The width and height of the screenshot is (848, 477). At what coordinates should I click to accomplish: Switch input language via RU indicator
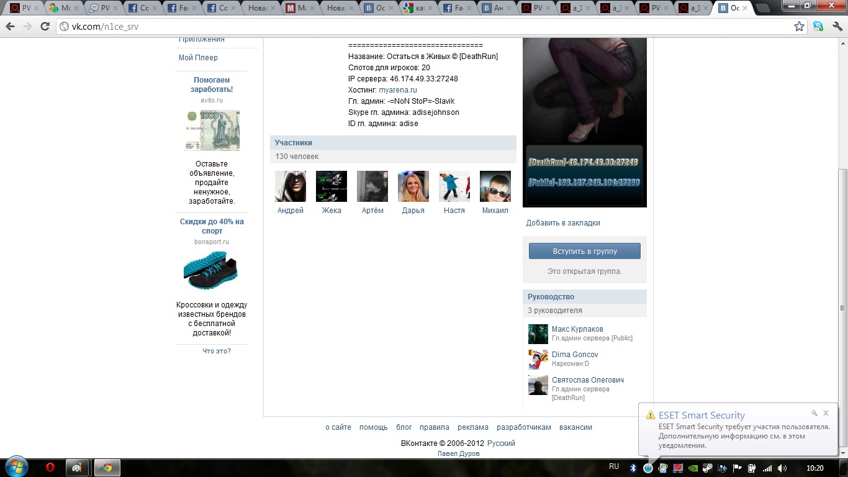coord(614,467)
